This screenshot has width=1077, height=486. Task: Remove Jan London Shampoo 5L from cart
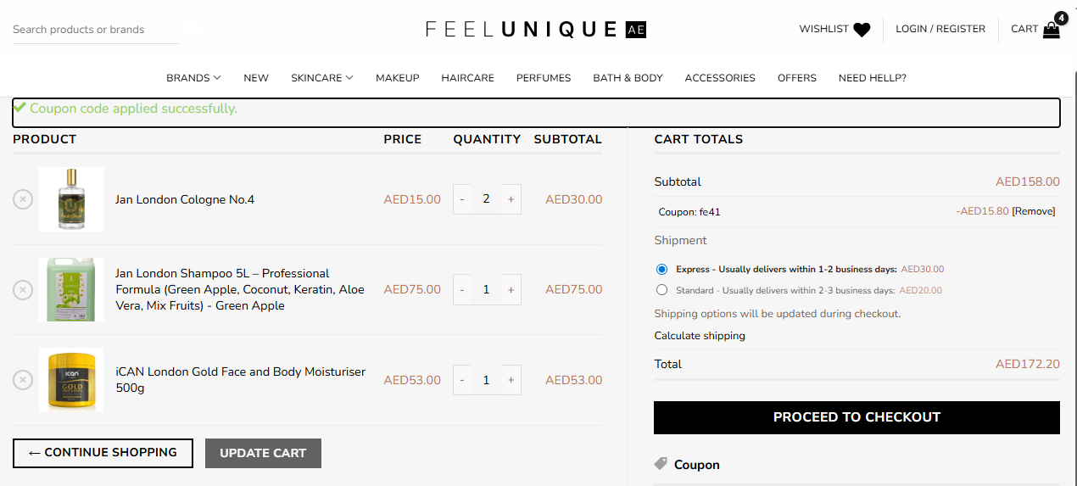[x=23, y=290]
